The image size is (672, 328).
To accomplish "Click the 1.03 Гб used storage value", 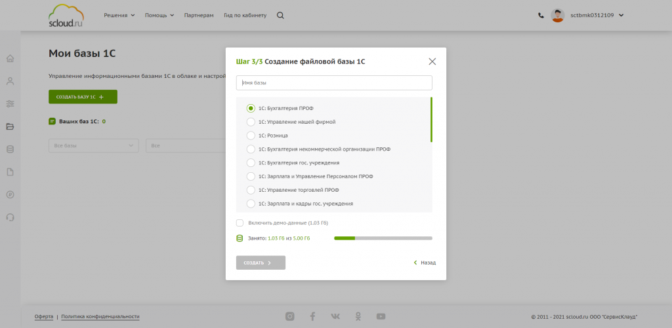I will [276, 238].
